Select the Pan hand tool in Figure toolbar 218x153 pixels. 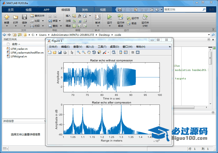click(89, 52)
